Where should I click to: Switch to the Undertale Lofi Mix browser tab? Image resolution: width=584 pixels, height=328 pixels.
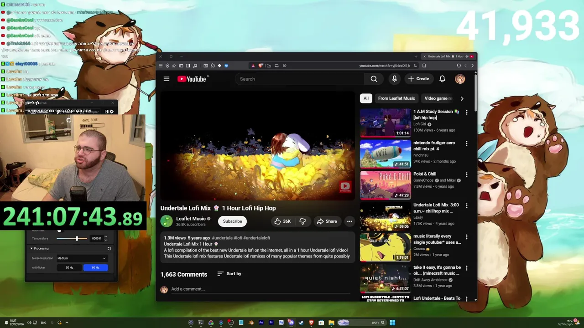pyautogui.click(x=448, y=56)
